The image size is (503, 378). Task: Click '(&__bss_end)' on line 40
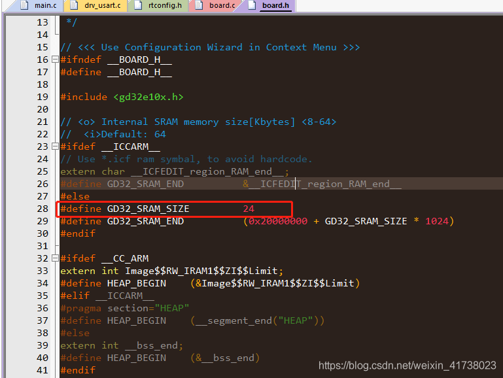click(225, 358)
